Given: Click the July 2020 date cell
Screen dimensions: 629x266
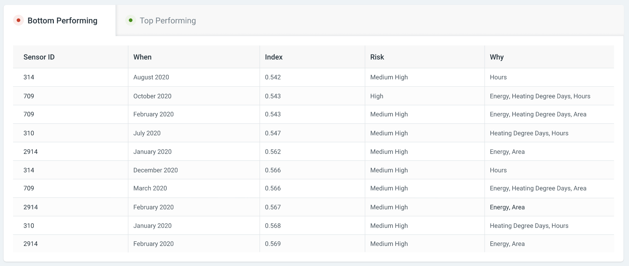Looking at the screenshot, I should [x=147, y=133].
